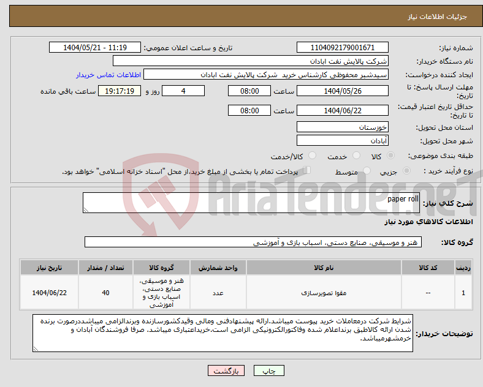The image size is (483, 387).
Task: Click the remaining time field 19:17:19
Action: pos(119,91)
